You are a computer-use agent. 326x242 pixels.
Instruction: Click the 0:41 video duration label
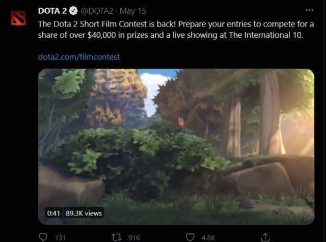pos(53,213)
